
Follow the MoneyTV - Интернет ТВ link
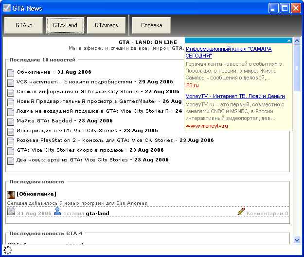tap(235, 96)
